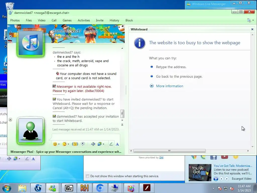
Task: Open the Flash Player taskbar icon
Action: click(x=147, y=188)
